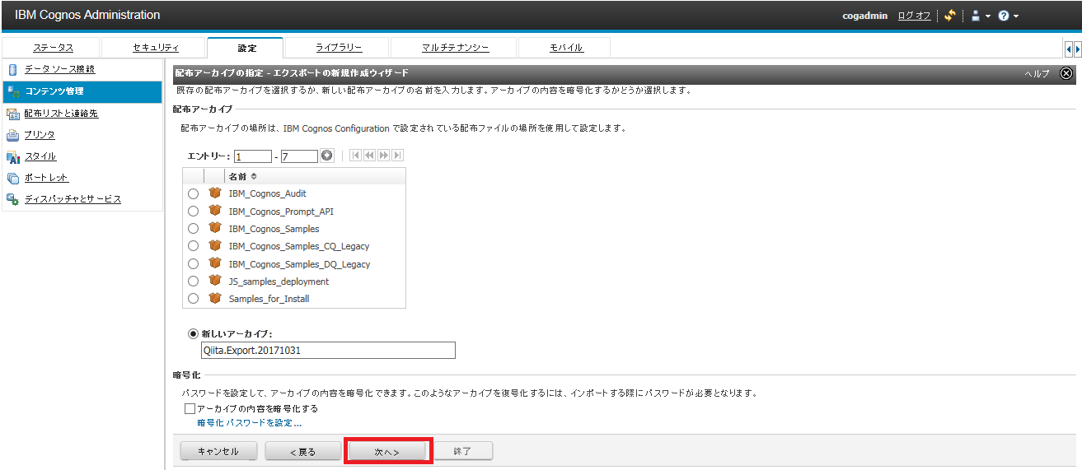1082x470 pixels.
Task: Click the 戻る back button
Action: click(x=302, y=451)
